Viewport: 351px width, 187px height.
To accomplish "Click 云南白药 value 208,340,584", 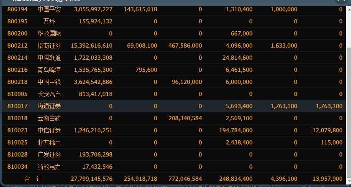I will click(185, 118).
